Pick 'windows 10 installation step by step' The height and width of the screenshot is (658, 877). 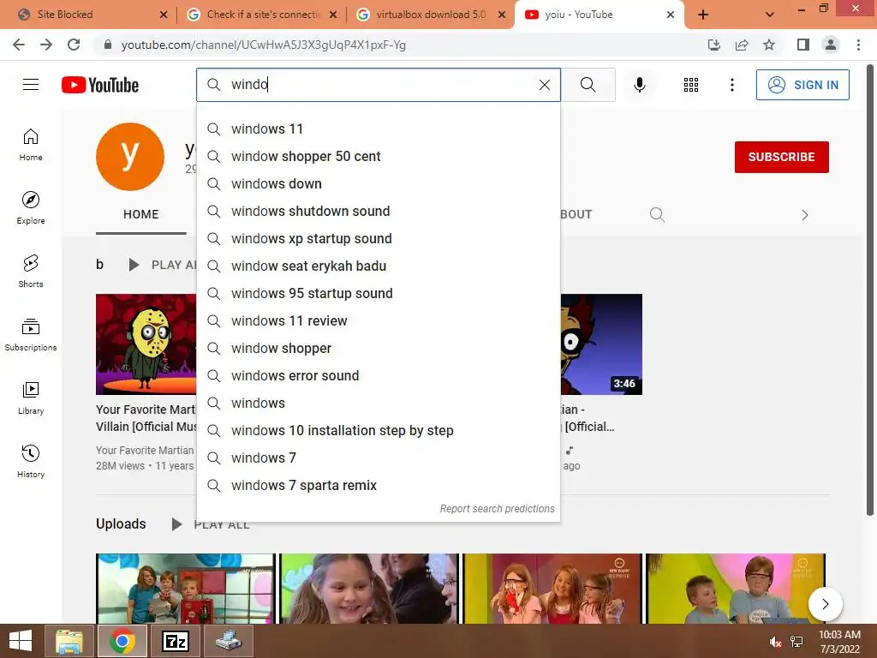[379, 430]
